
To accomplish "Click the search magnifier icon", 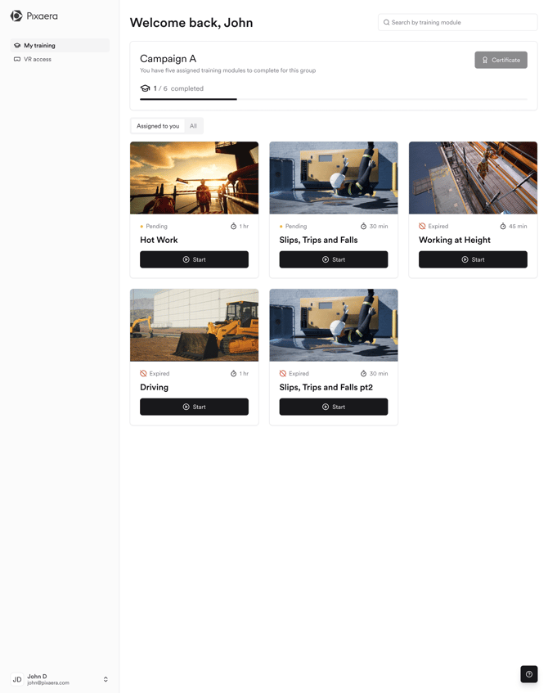I will click(x=387, y=23).
